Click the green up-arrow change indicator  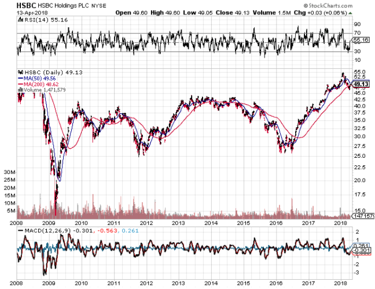point(350,13)
